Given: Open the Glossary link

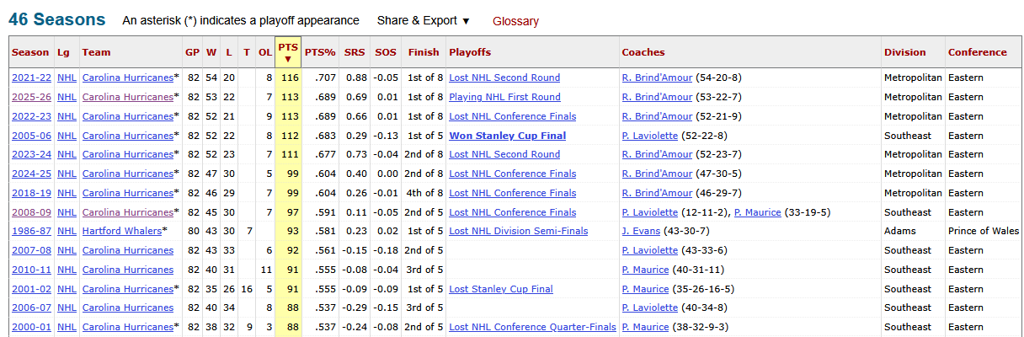Looking at the screenshot, I should pyautogui.click(x=515, y=21).
